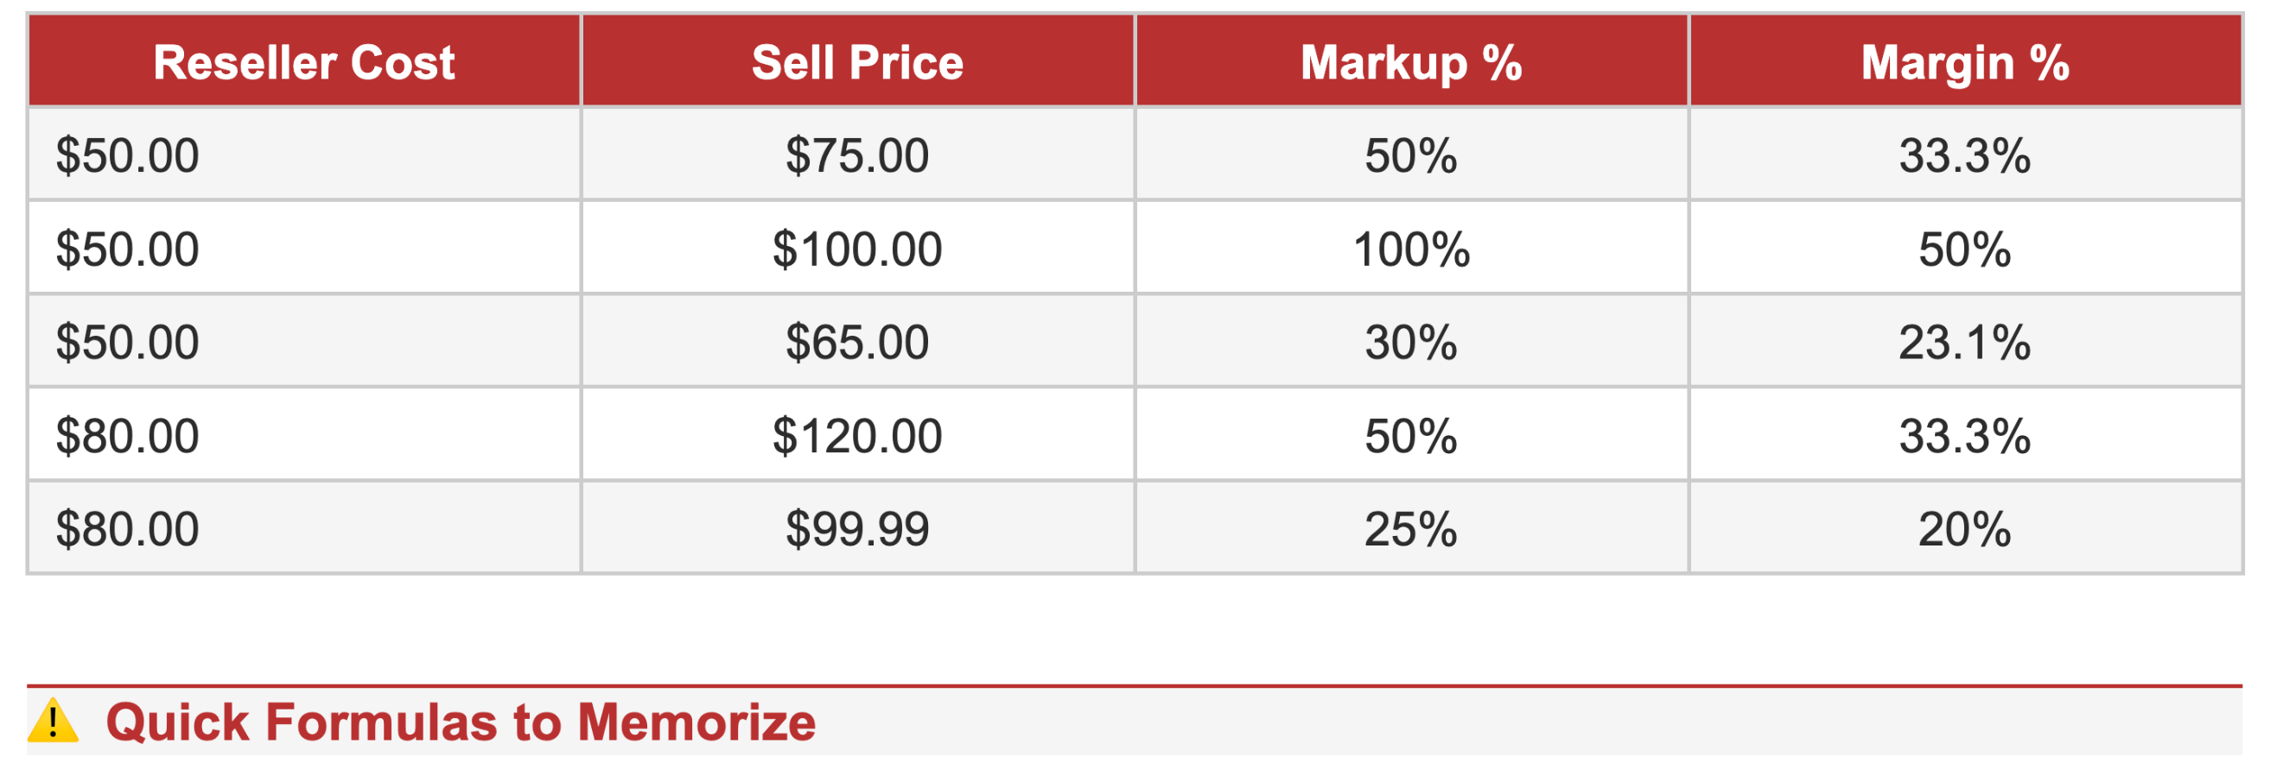
Task: Select the $65.00 sell price cell
Action: point(857,343)
